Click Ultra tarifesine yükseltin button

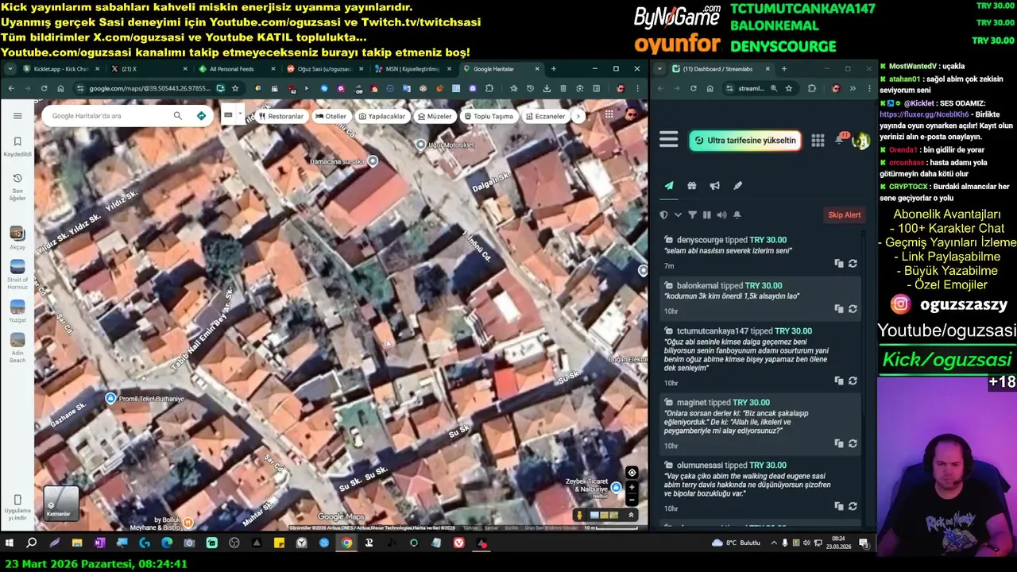(745, 141)
